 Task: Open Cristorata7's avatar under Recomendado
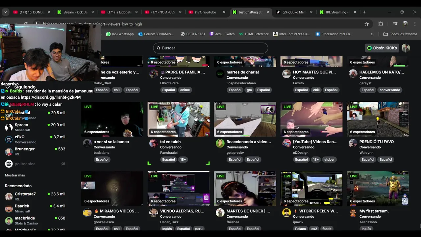(9, 197)
